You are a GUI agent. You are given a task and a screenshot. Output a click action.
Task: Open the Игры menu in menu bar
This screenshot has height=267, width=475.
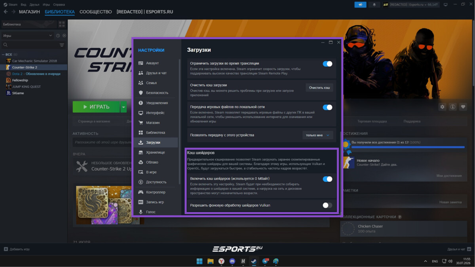(x=46, y=5)
